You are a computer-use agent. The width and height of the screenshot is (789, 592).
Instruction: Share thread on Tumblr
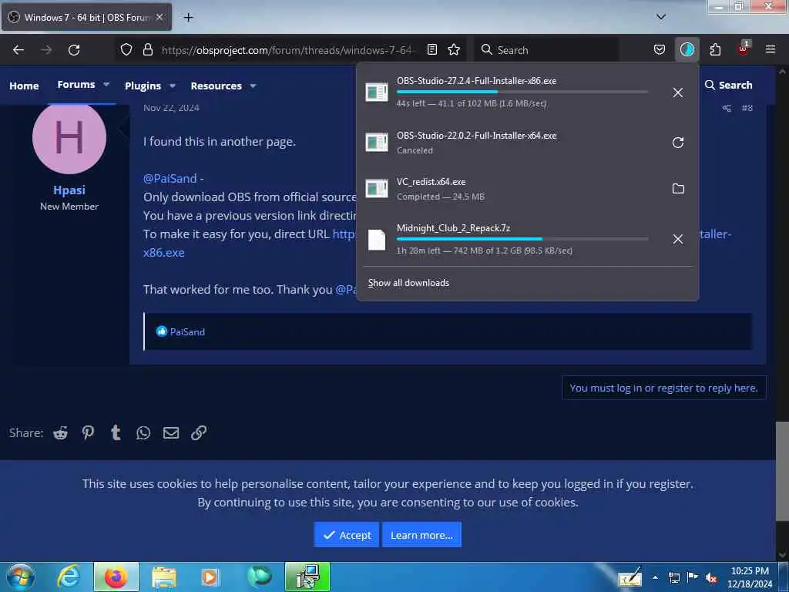(116, 433)
